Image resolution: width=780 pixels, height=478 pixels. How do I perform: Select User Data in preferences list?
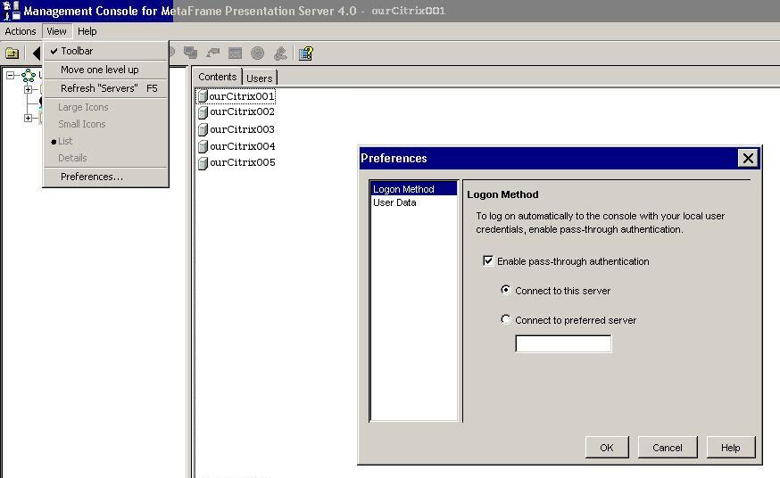click(x=394, y=202)
